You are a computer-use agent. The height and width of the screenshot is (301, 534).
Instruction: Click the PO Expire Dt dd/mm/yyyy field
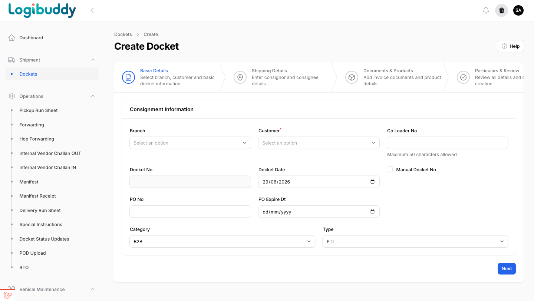pos(319,212)
